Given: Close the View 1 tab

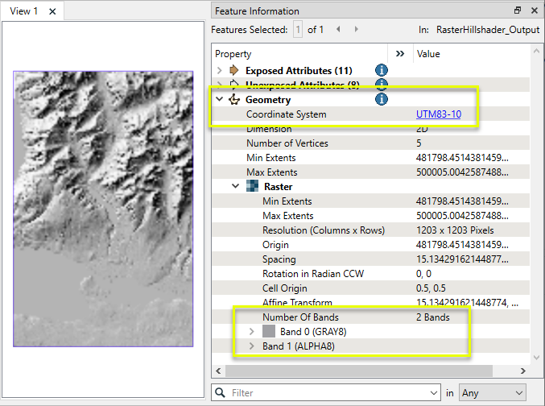Looking at the screenshot, I should [52, 11].
